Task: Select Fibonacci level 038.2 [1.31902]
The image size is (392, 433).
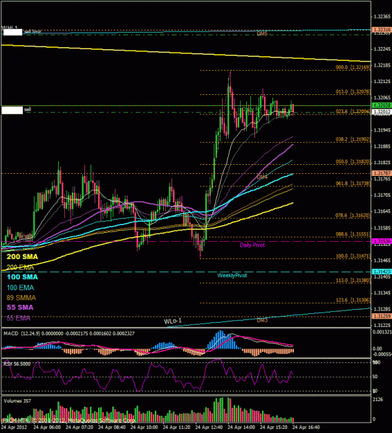Action: coord(353,139)
